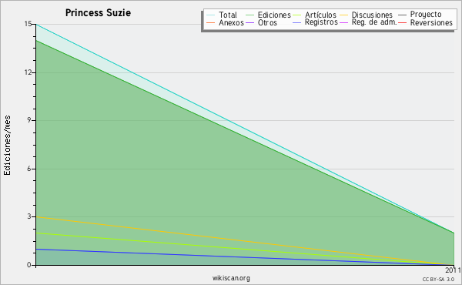Click the 'CC BY-SA 3.0' license text
The height and width of the screenshot is (285, 462).
(x=438, y=279)
